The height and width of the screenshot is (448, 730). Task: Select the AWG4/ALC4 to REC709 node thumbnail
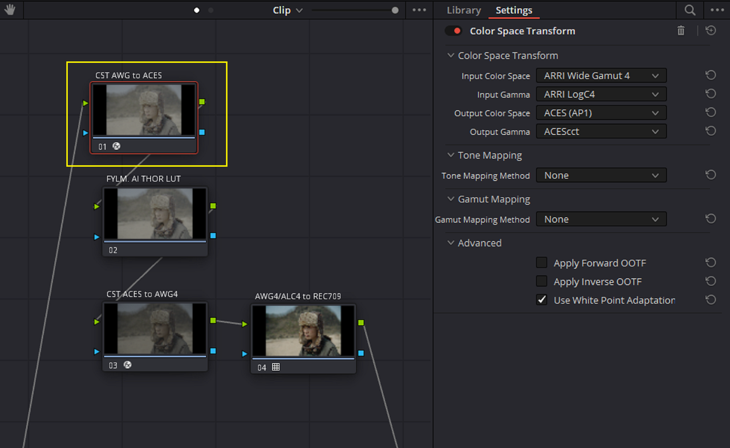[303, 331]
